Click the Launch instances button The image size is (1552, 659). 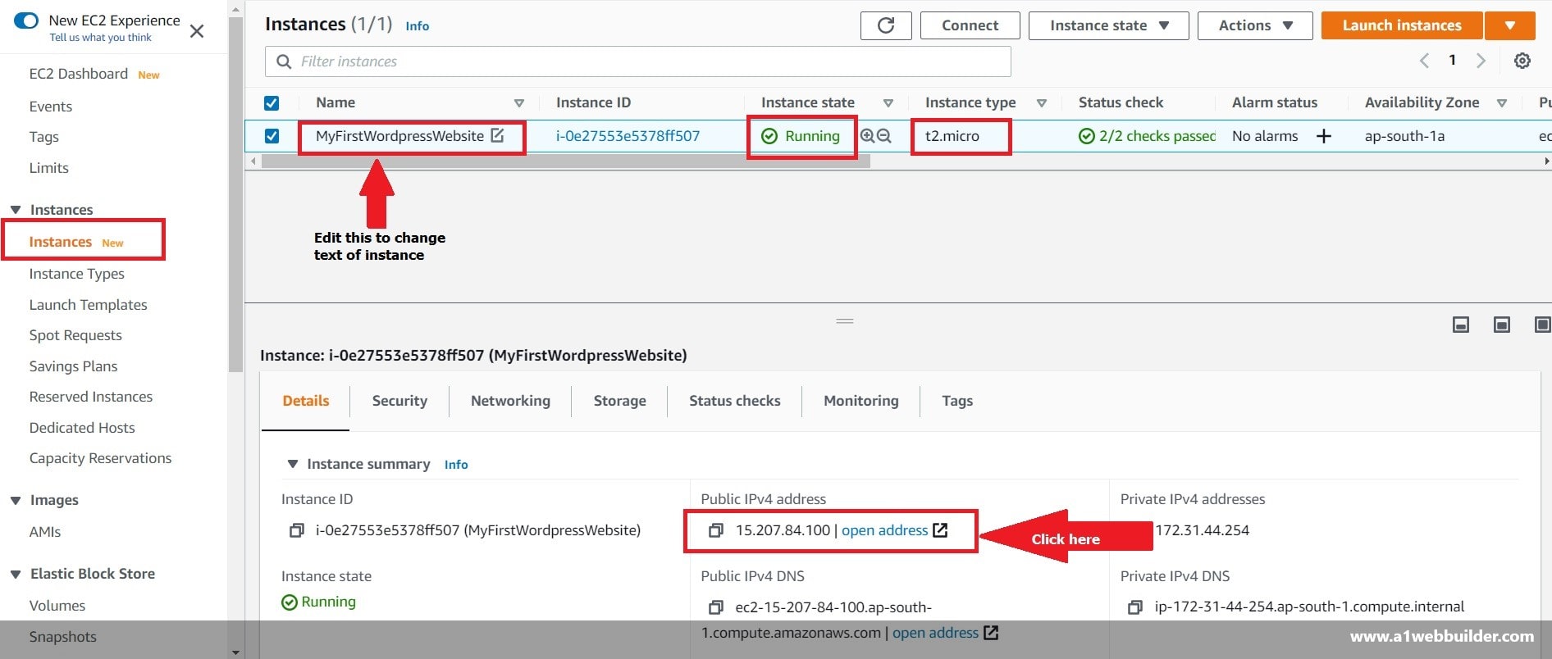pyautogui.click(x=1402, y=25)
